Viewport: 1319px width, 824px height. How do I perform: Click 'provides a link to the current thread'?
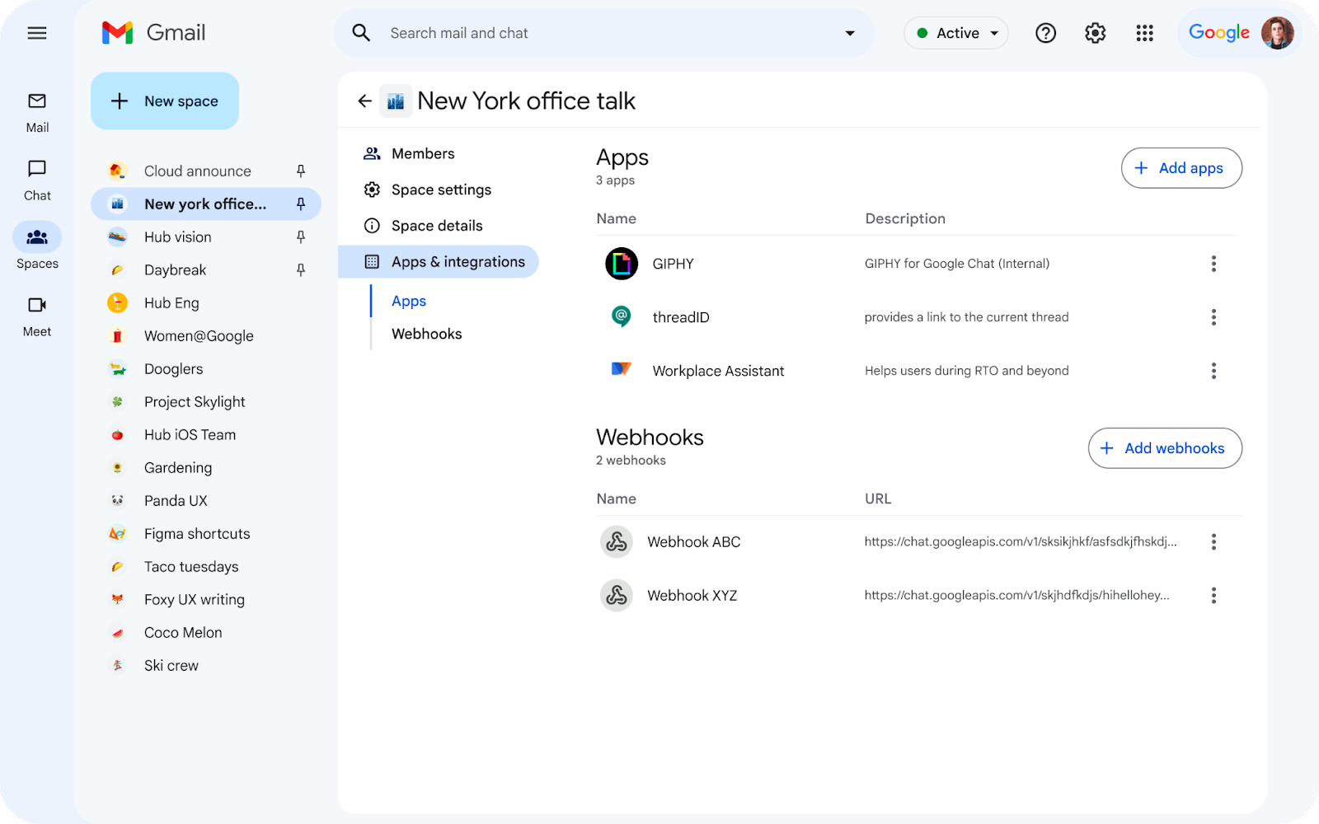[966, 317]
